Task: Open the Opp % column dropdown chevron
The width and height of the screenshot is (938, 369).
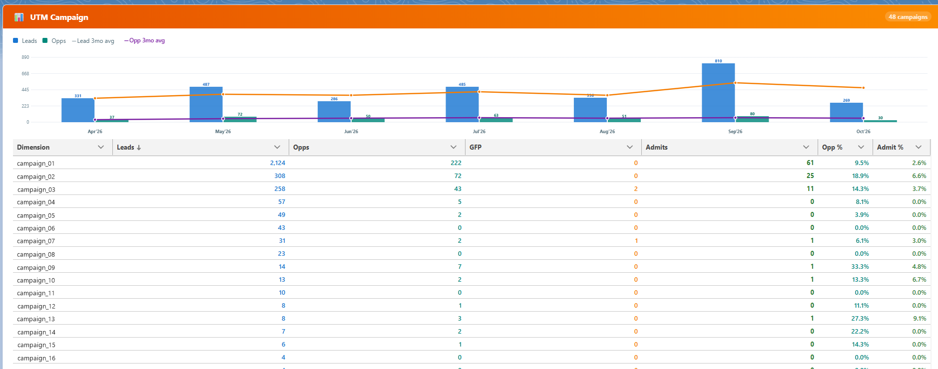Action: click(x=861, y=147)
